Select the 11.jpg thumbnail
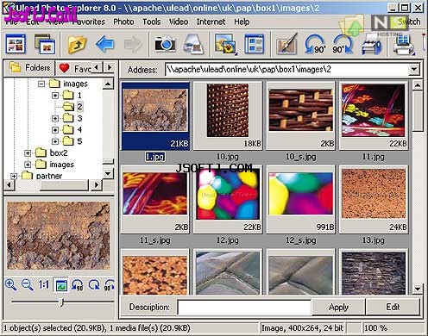 point(374,115)
